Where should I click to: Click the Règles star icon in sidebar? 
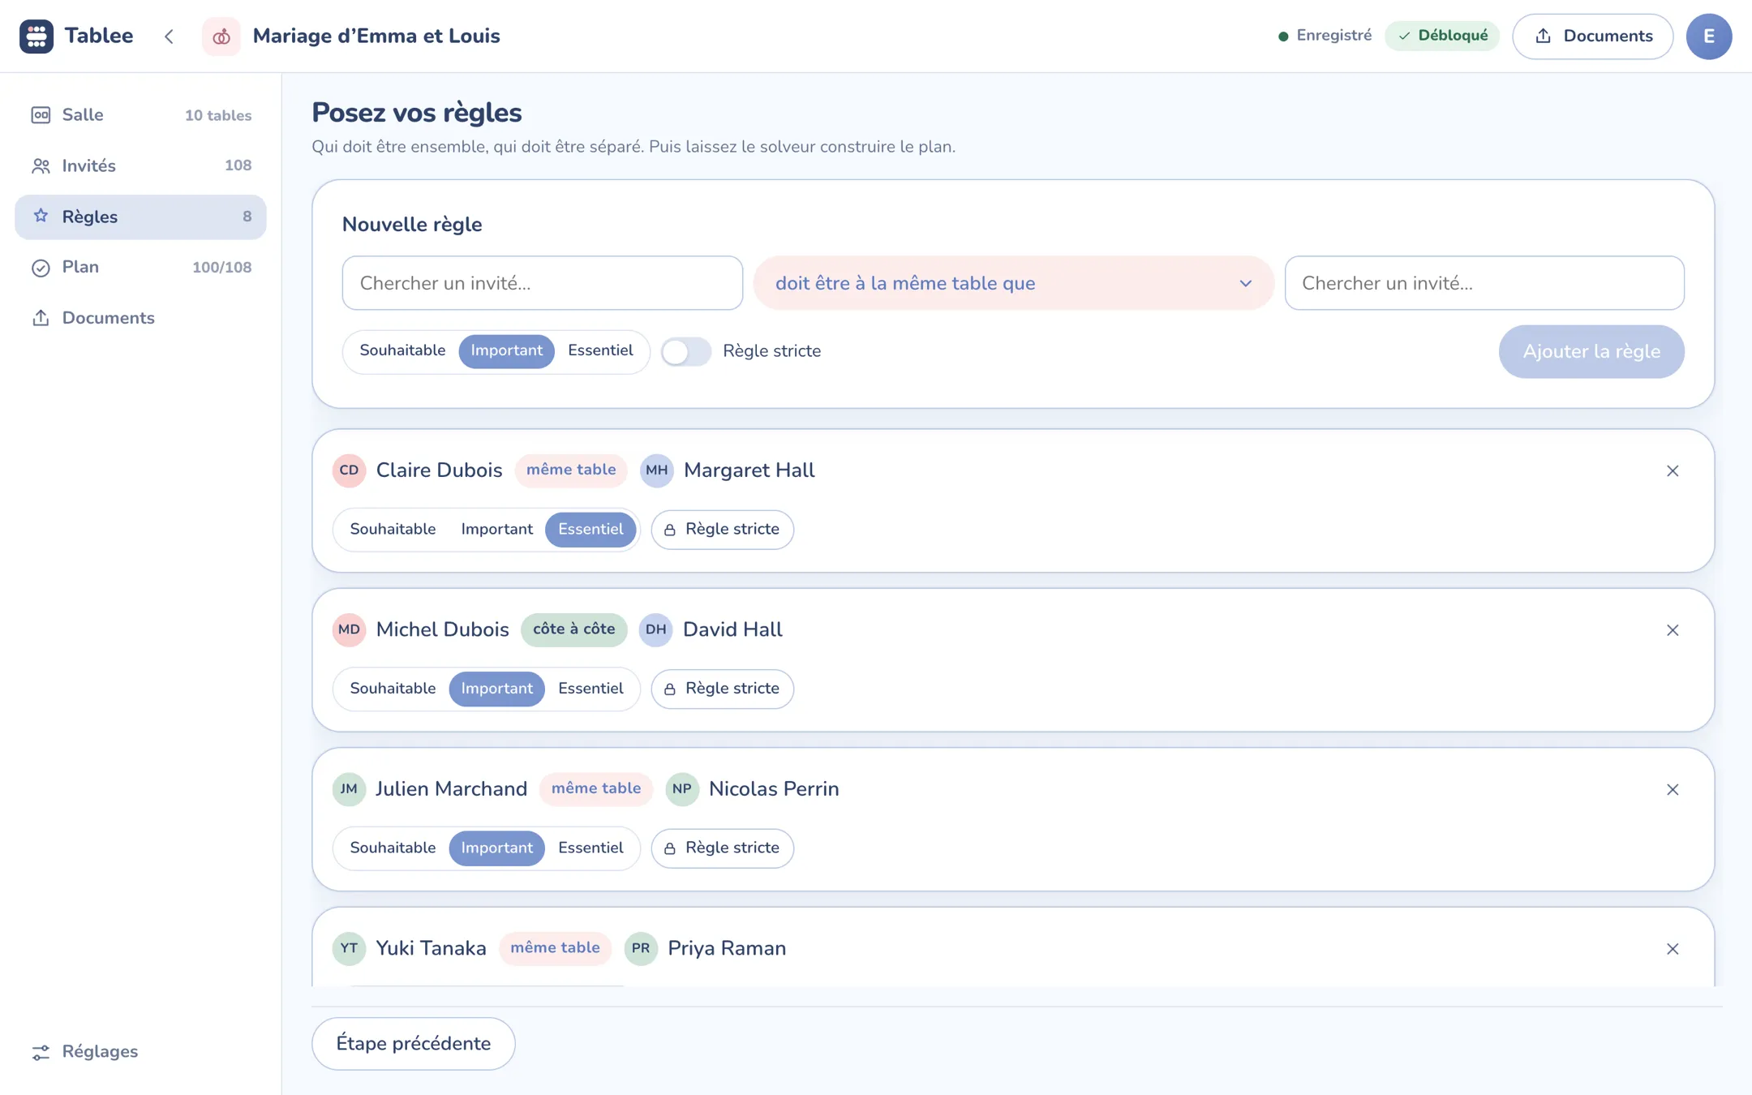(41, 217)
